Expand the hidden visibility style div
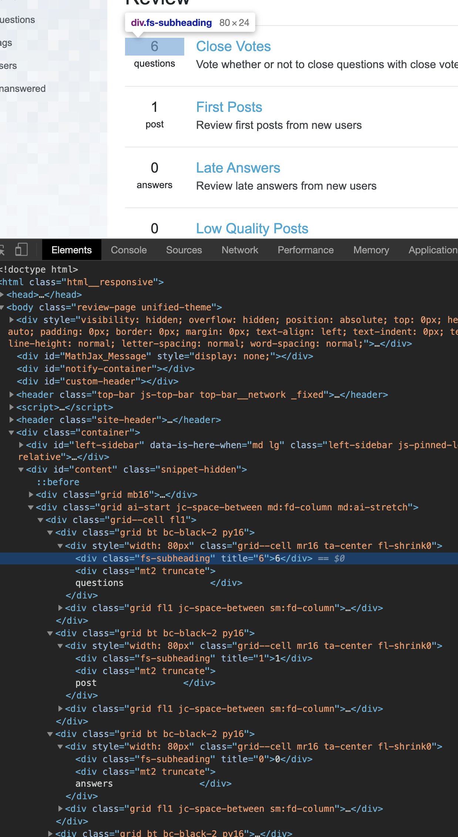Image resolution: width=458 pixels, height=837 pixels. click(11, 320)
